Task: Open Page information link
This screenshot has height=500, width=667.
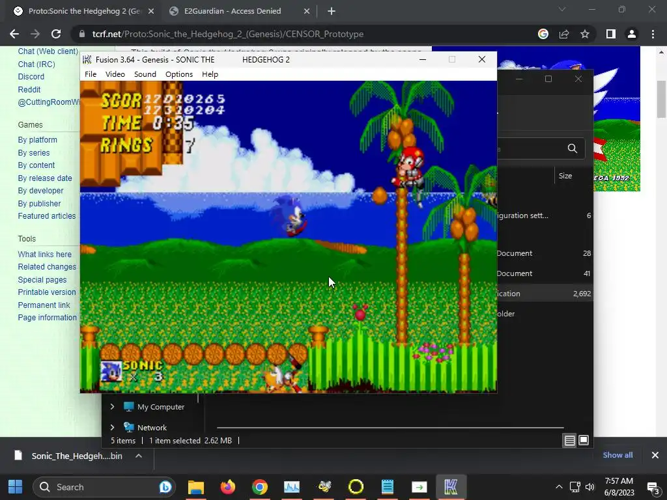Action: pos(47,318)
